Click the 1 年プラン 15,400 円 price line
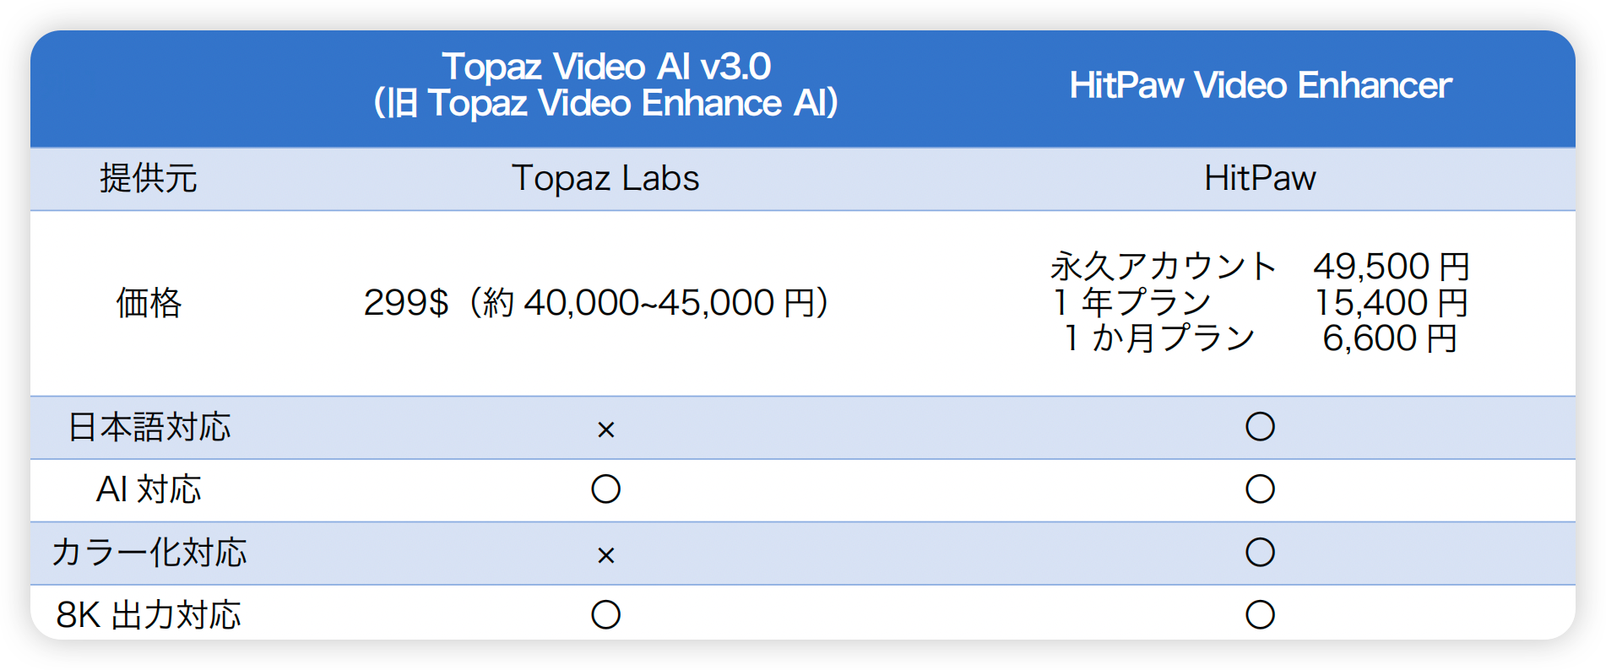 coord(1260,302)
